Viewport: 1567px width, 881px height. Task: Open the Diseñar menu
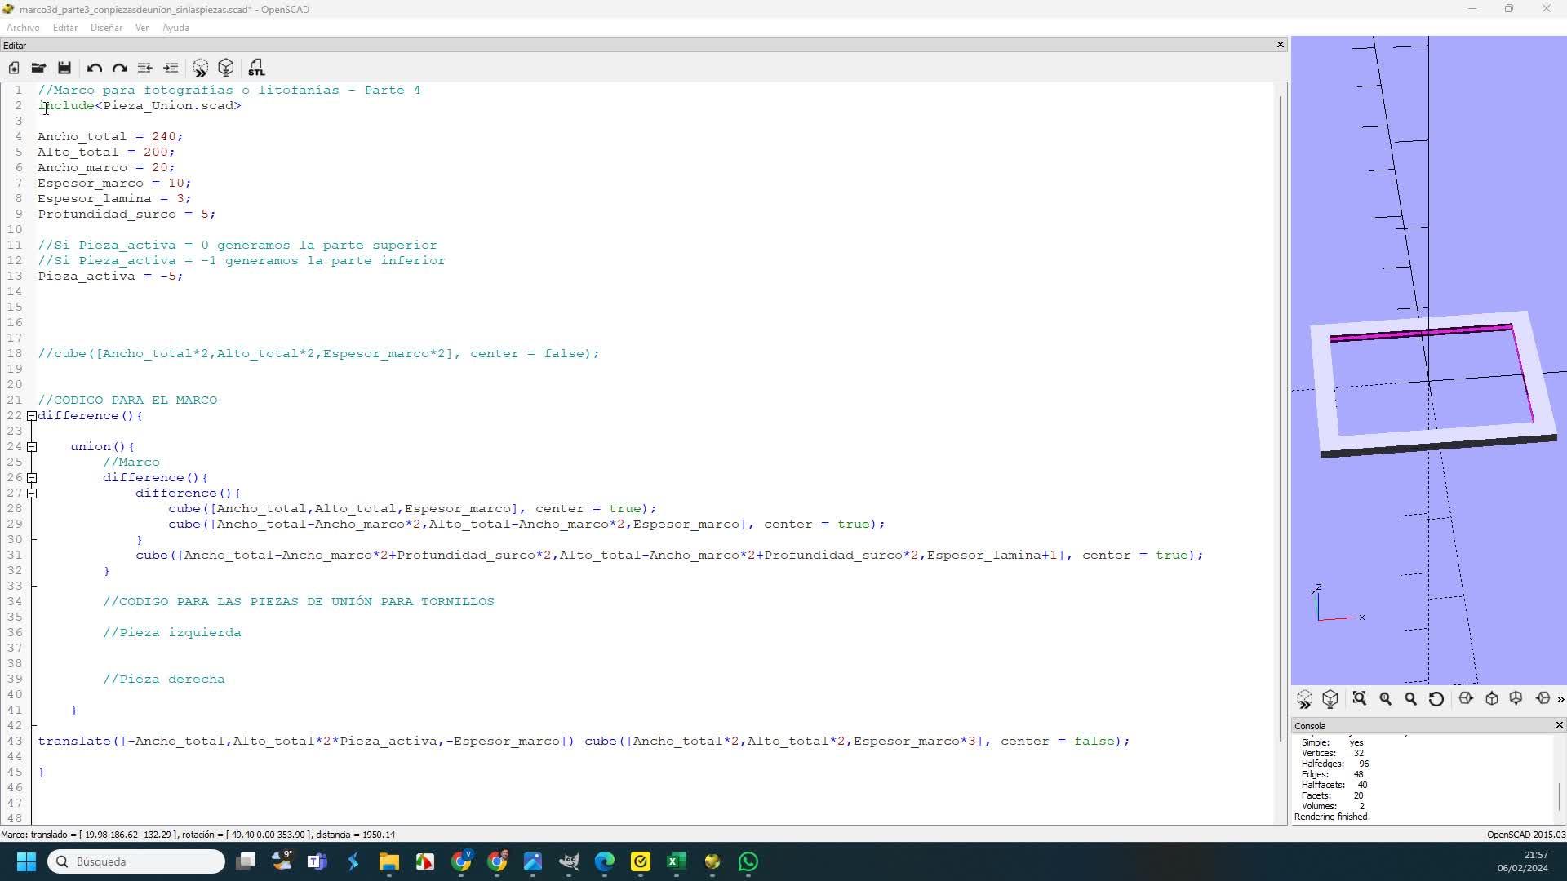[106, 28]
